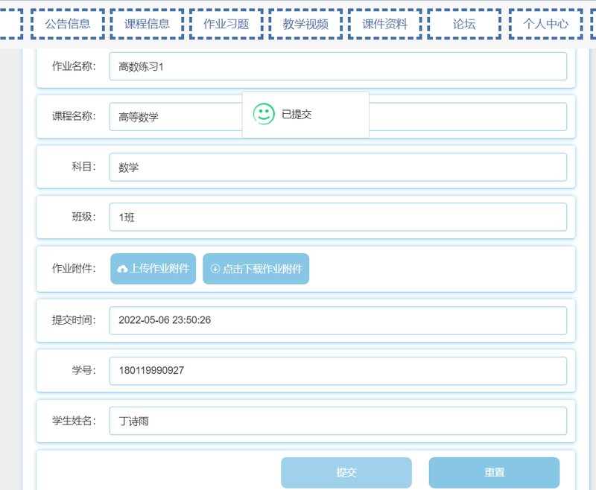The height and width of the screenshot is (490, 596).
Task: Click the 科目: label
Action: coord(84,166)
